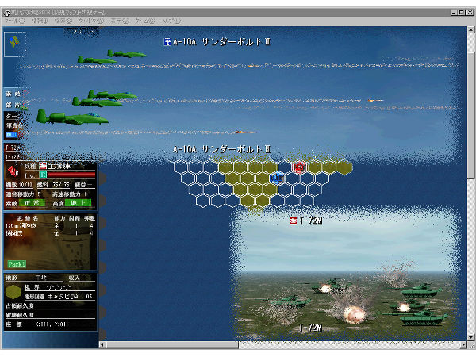
Task: Click the olive terrain hexagon swatch in the terrain panel
Action: click(x=13, y=292)
